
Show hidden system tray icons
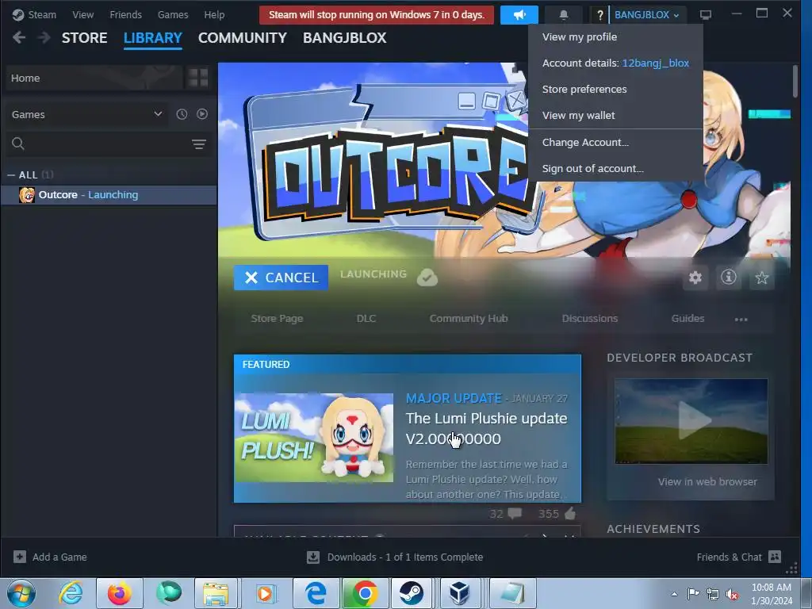[x=674, y=594]
